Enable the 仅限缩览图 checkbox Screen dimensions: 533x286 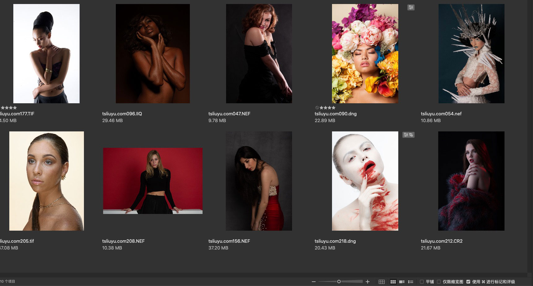(439, 282)
